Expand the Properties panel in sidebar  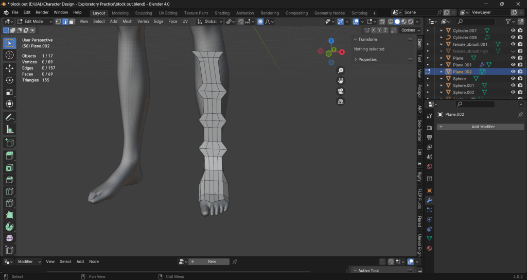click(356, 60)
